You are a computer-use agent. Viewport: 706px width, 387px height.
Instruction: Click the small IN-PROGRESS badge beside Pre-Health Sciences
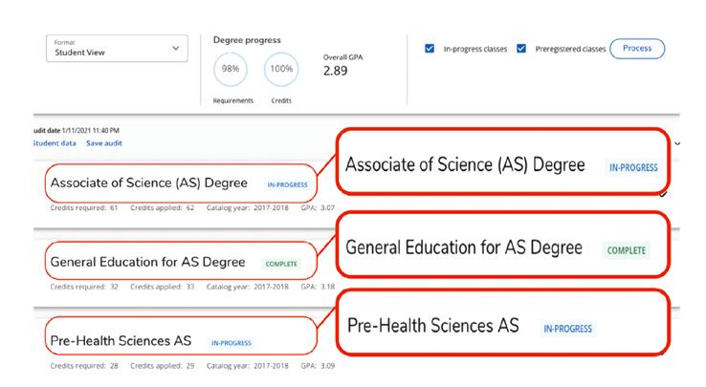230,341
